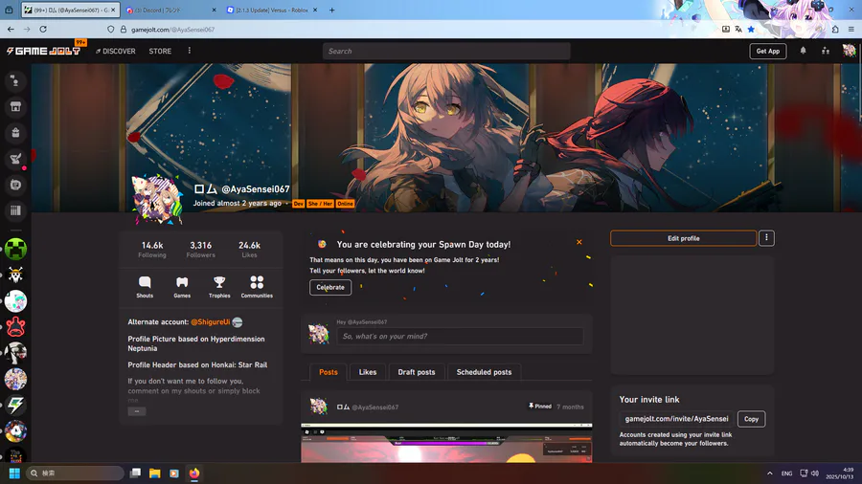Click the Firefox taskbar icon
This screenshot has height=484, width=862.
(x=194, y=473)
